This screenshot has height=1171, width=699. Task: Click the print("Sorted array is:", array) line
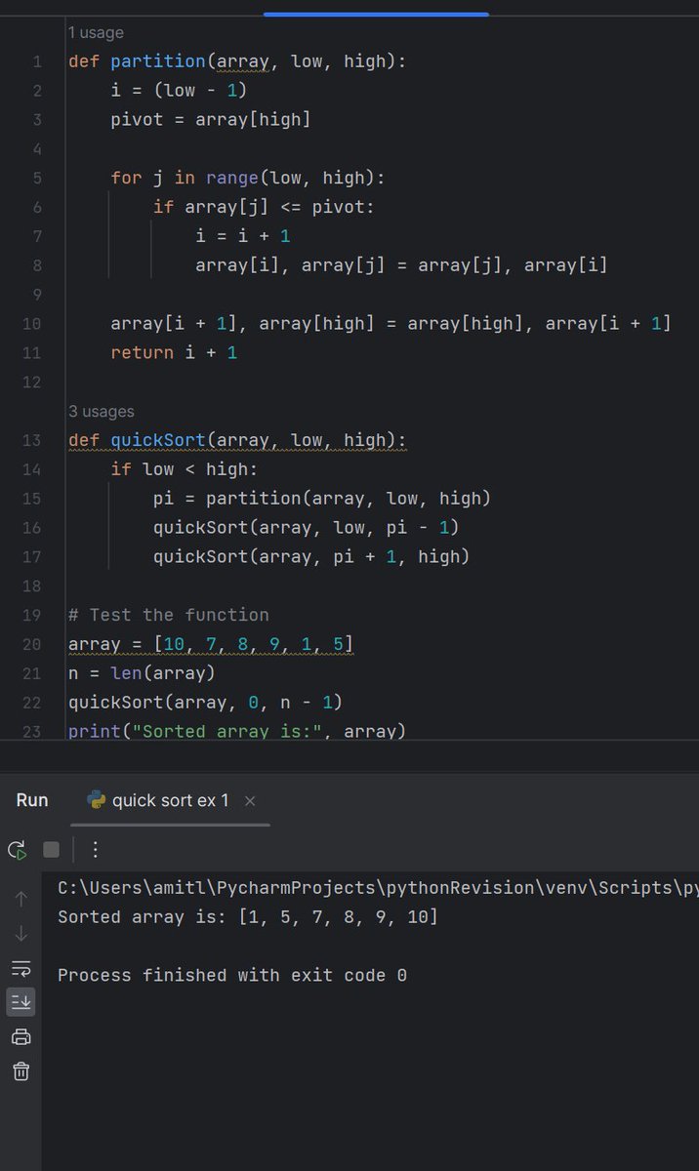point(237,731)
